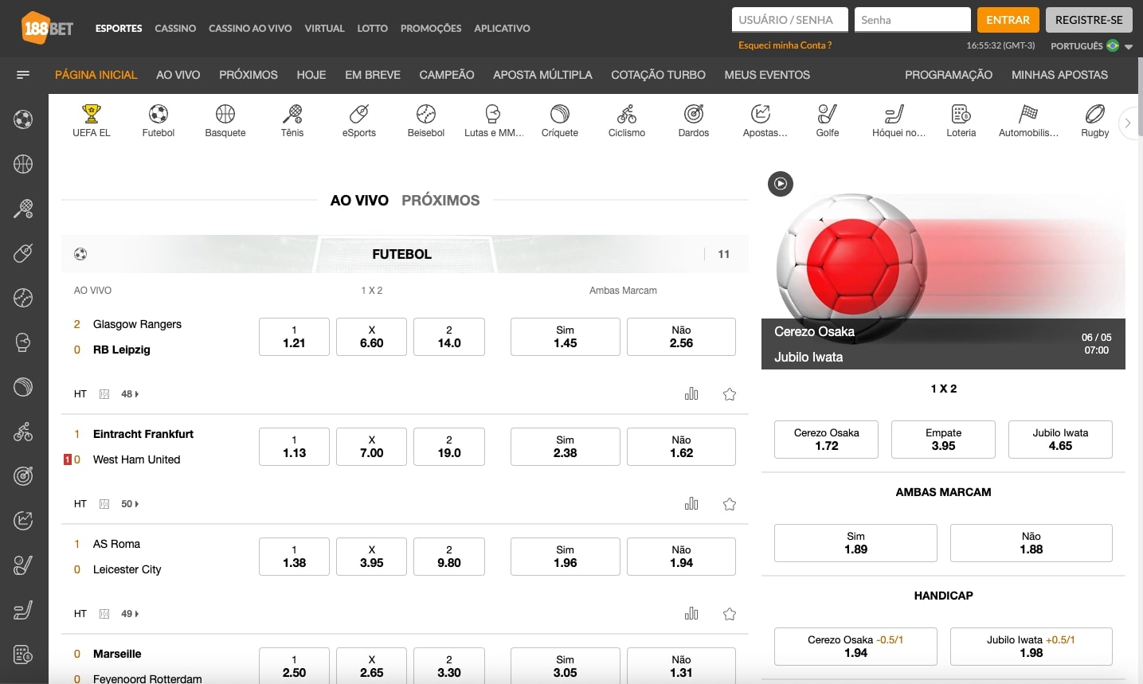
Task: Favorite the Glasgow Rangers match star
Action: (730, 394)
